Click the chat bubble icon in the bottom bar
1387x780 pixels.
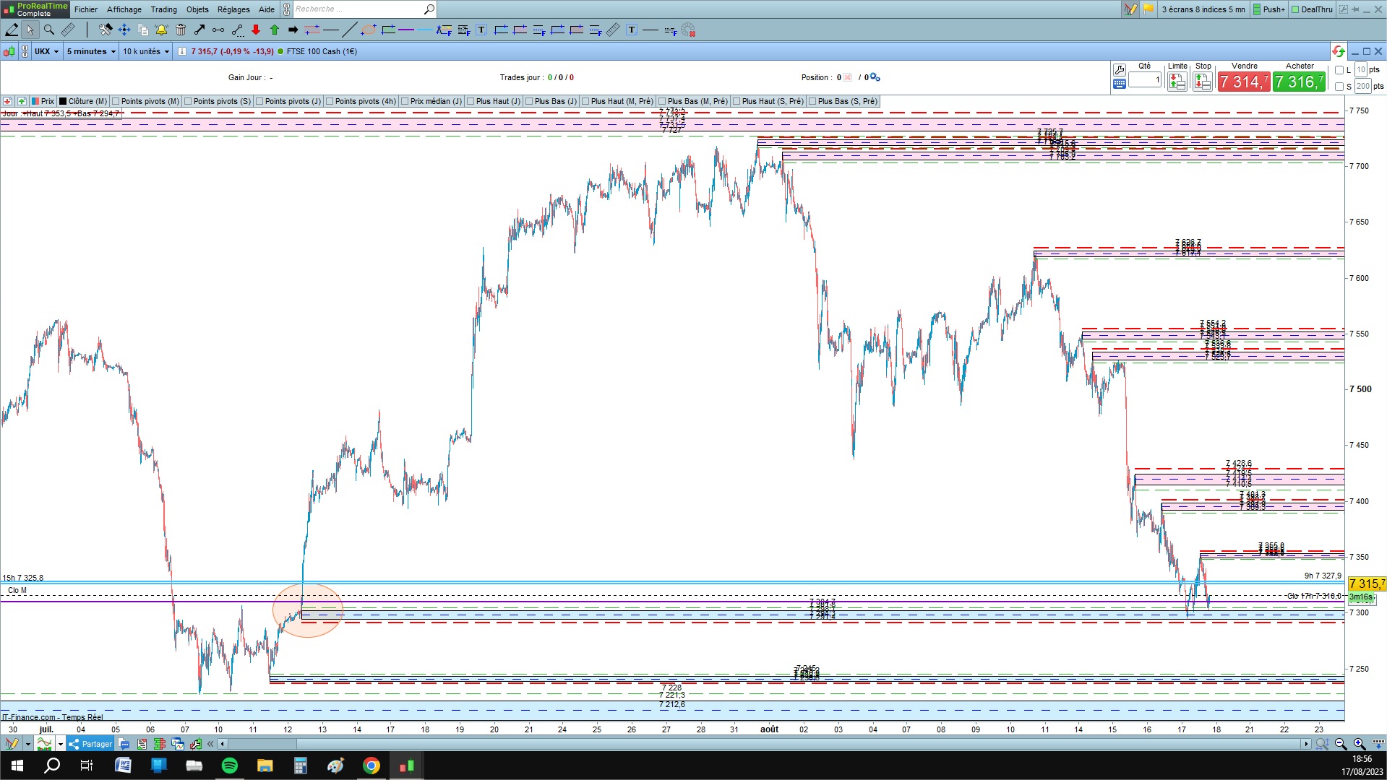coord(124,744)
